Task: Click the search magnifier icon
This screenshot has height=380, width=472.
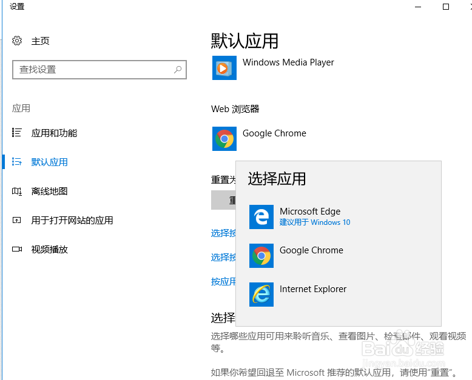Action: click(178, 70)
